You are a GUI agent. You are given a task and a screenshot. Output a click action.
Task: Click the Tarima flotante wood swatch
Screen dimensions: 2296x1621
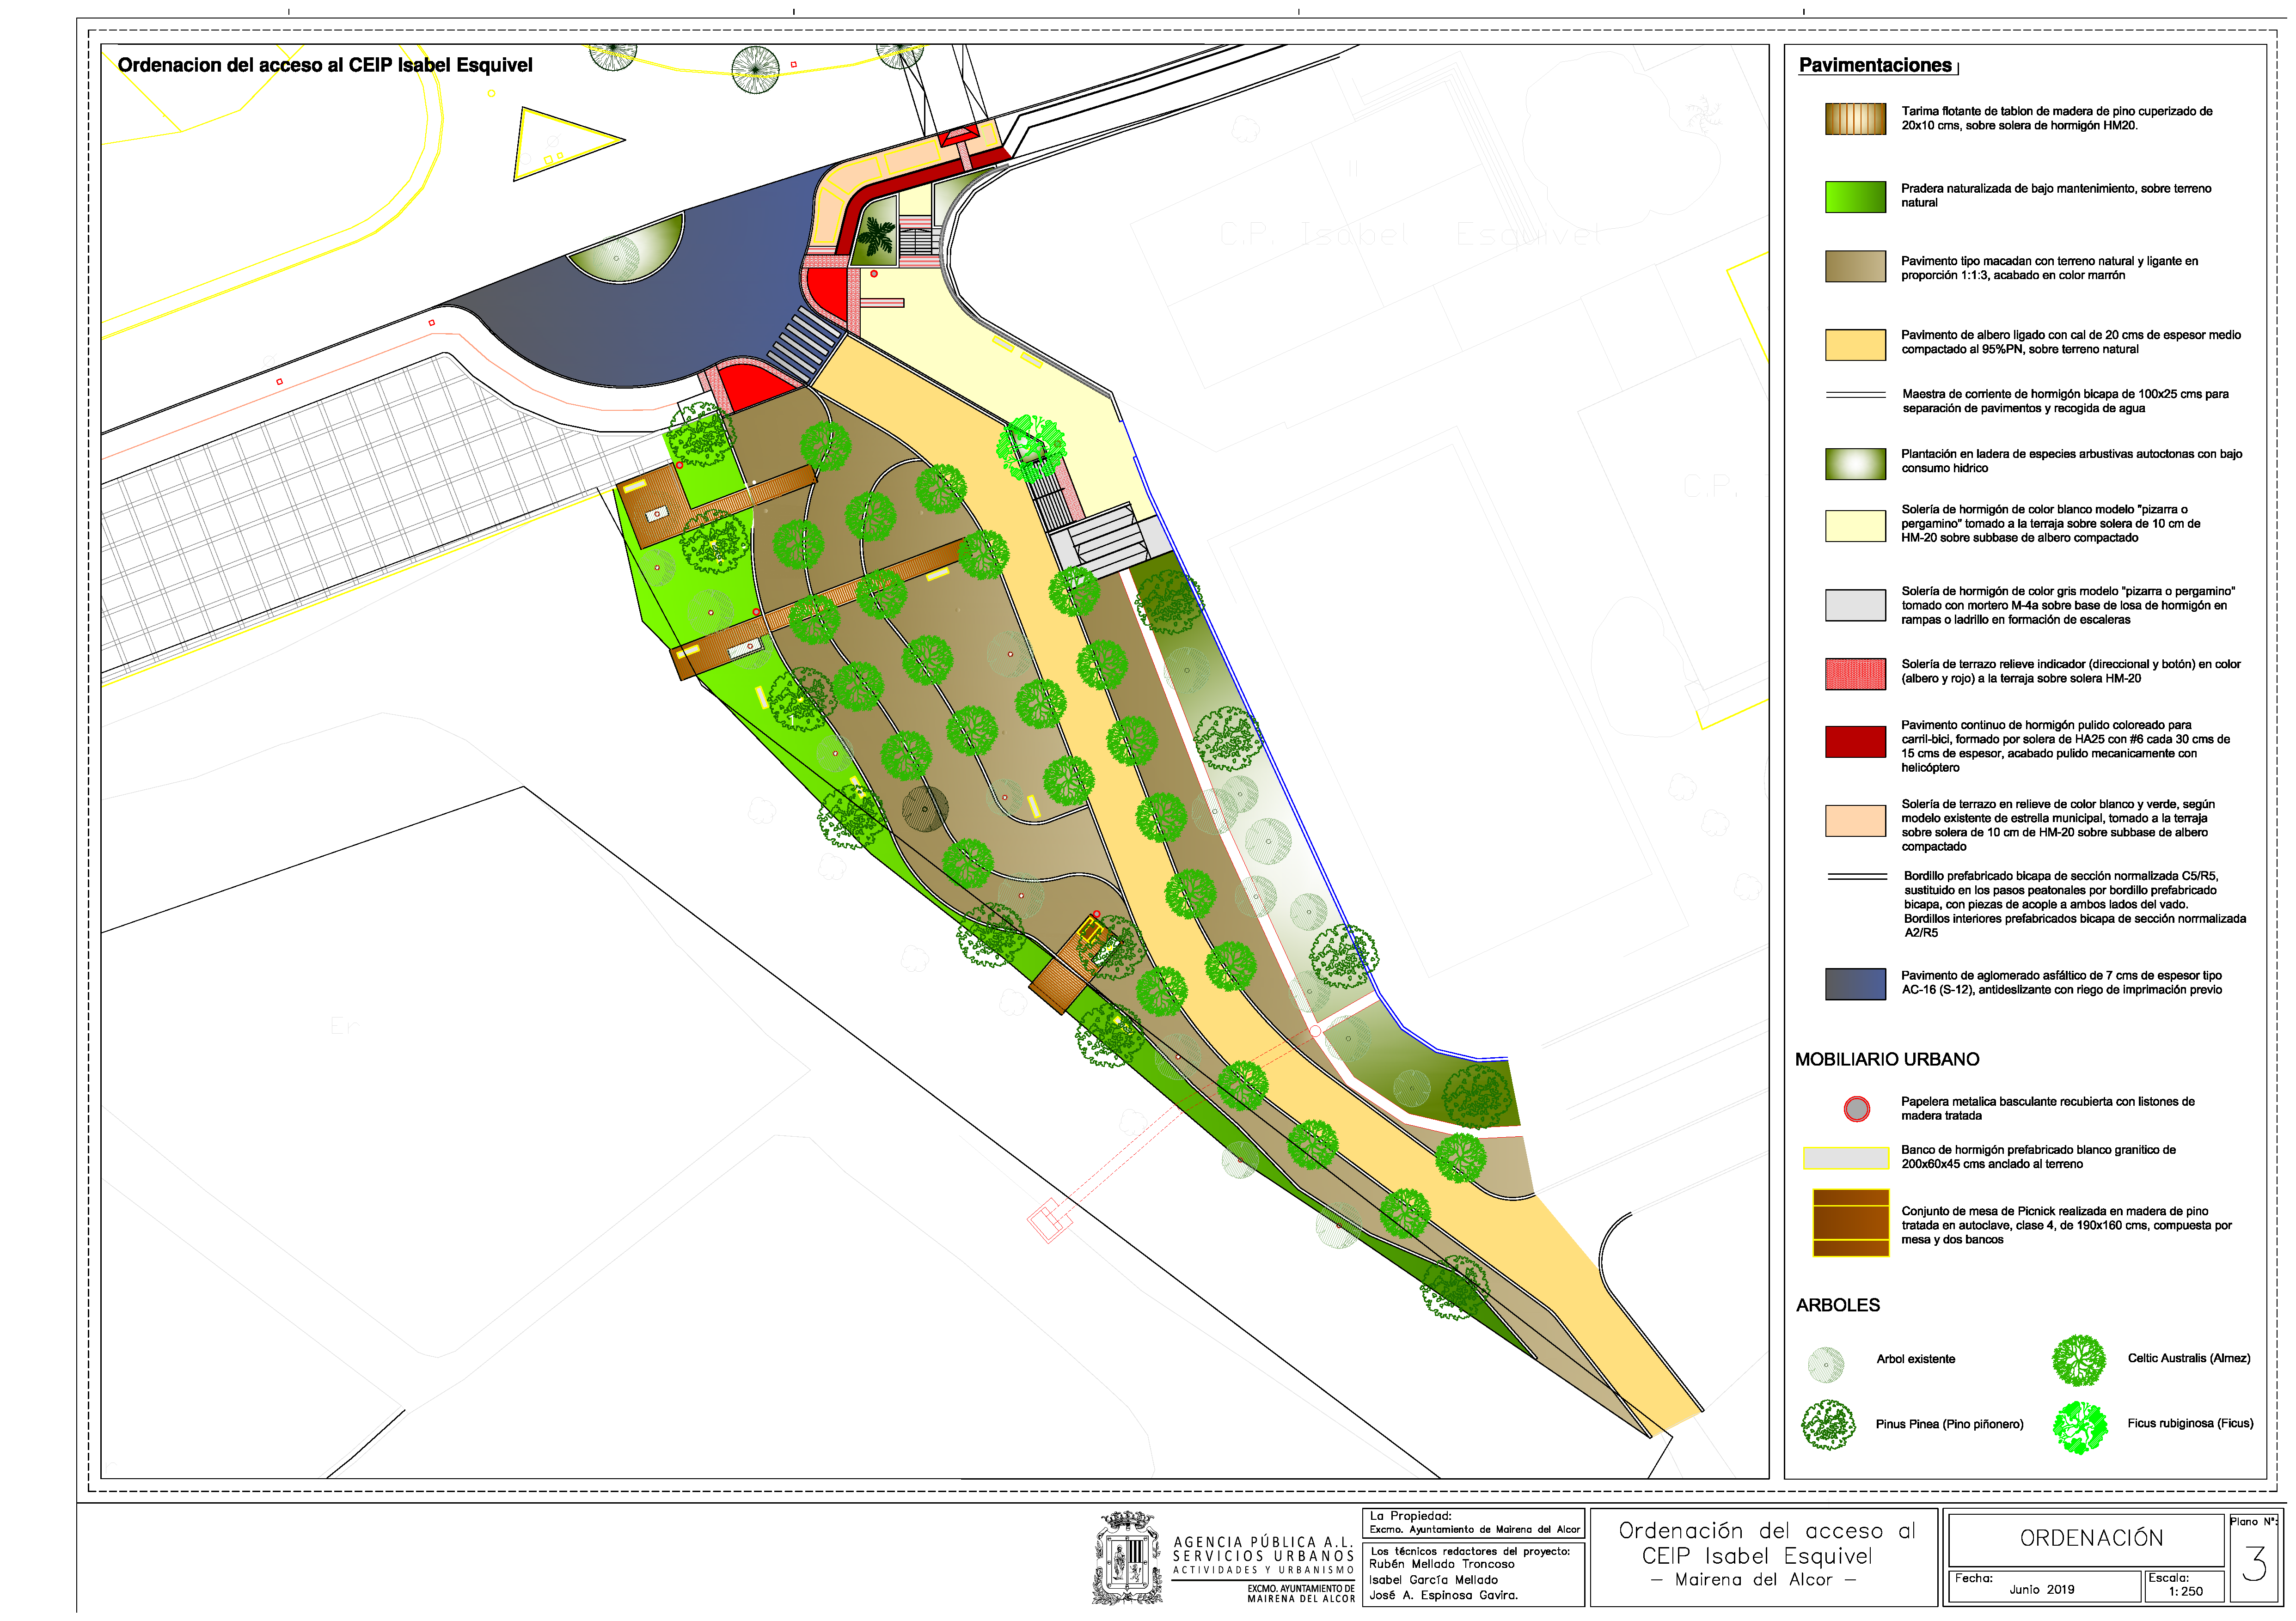(x=1855, y=119)
